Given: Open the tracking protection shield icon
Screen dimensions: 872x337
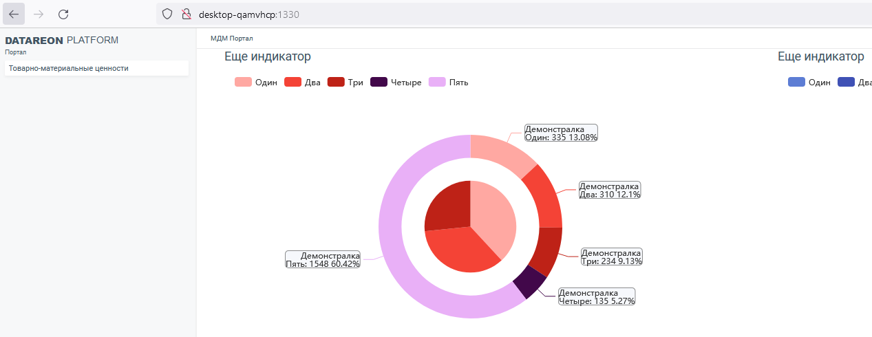Looking at the screenshot, I should tap(167, 14).
